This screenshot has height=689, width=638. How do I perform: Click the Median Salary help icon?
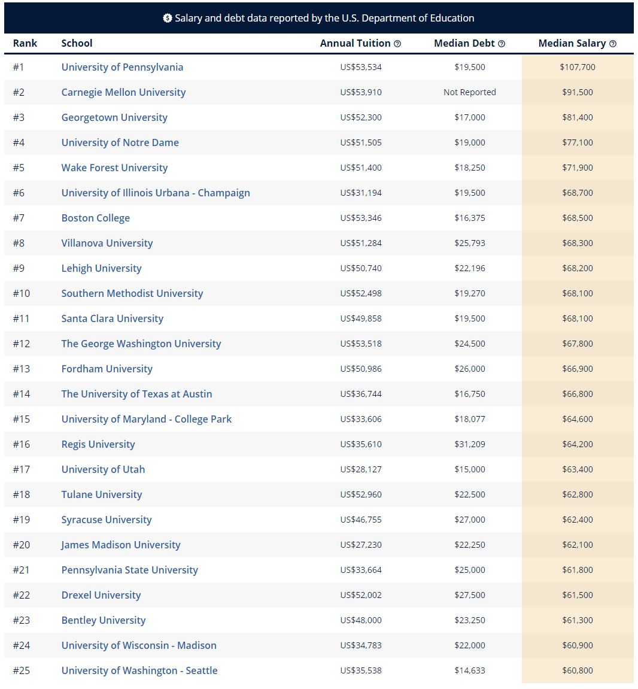point(612,44)
